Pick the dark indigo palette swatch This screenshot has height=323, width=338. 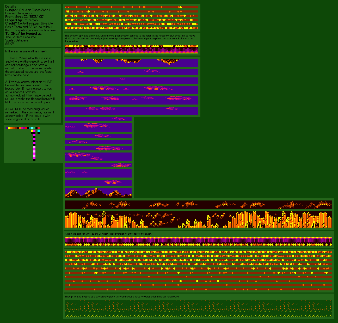[7, 128]
